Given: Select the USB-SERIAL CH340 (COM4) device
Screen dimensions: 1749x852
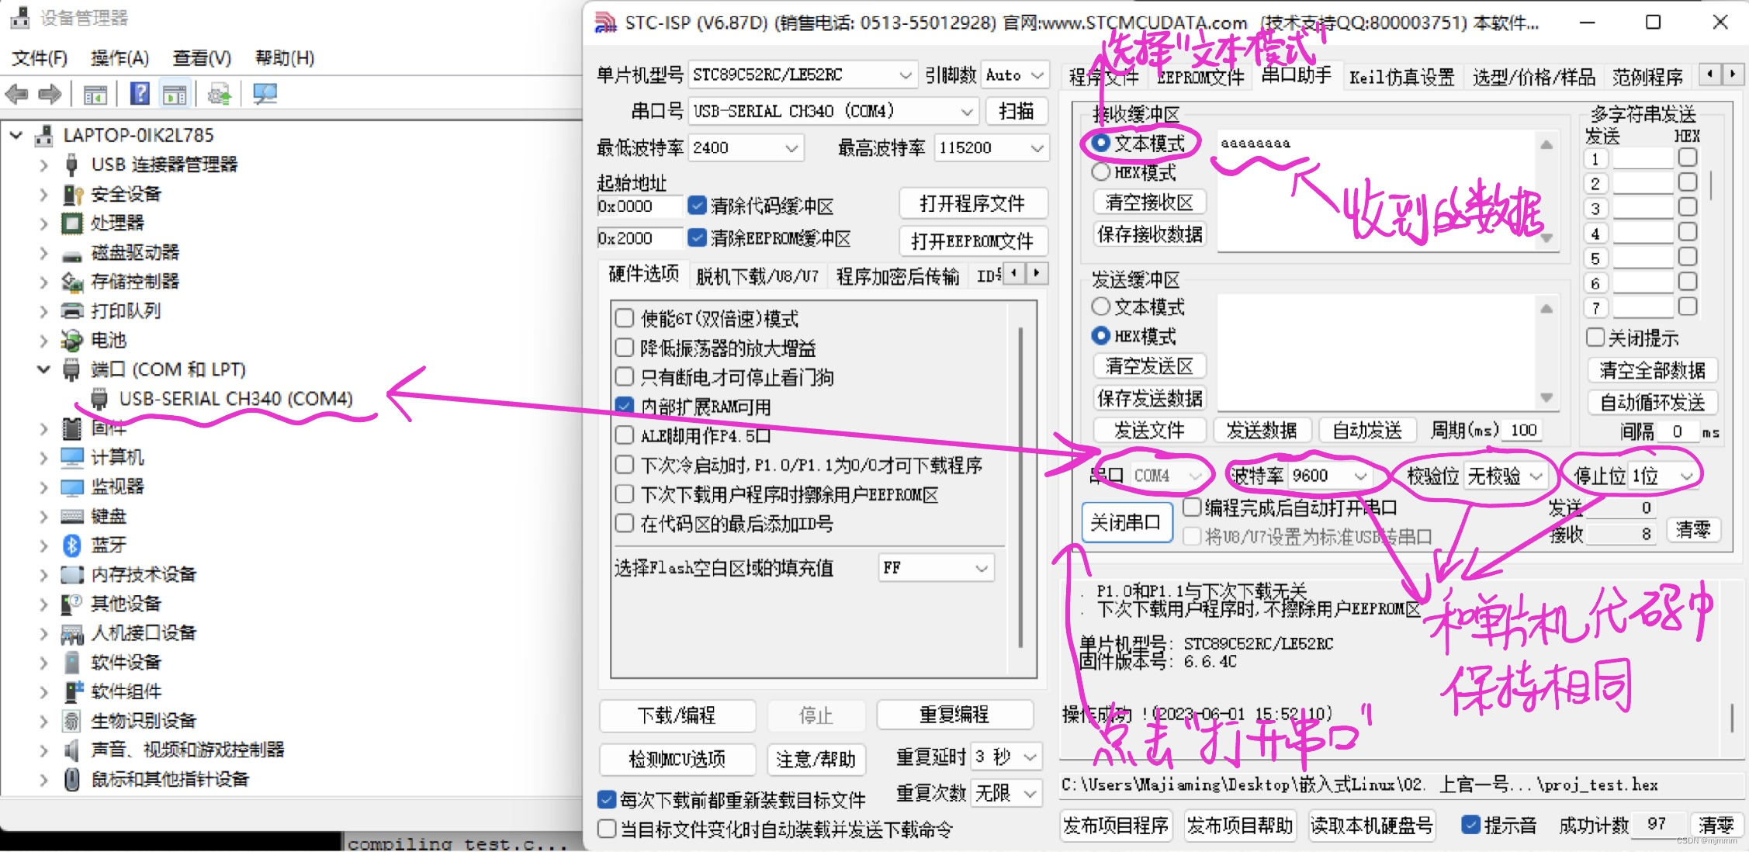Looking at the screenshot, I should pos(235,399).
